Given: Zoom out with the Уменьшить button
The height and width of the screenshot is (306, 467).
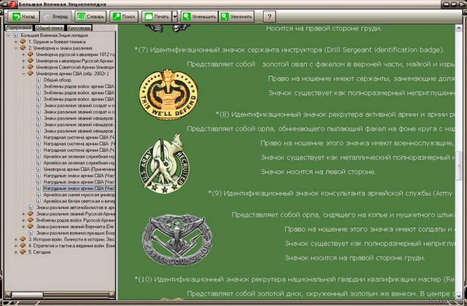Looking at the screenshot, I should [x=200, y=17].
